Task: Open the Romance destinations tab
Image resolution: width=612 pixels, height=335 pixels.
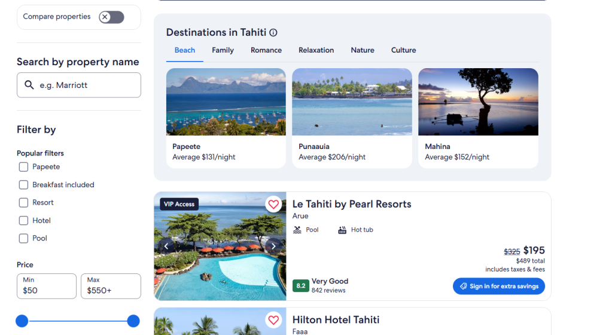Action: click(x=266, y=50)
